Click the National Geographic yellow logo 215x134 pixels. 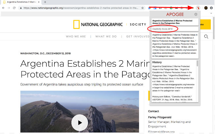[x=76, y=24]
